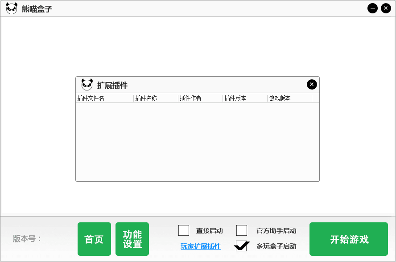Image resolution: width=396 pixels, height=262 pixels.
Task: Uncheck the 多玩盒子启动 checkbox
Action: [241, 246]
